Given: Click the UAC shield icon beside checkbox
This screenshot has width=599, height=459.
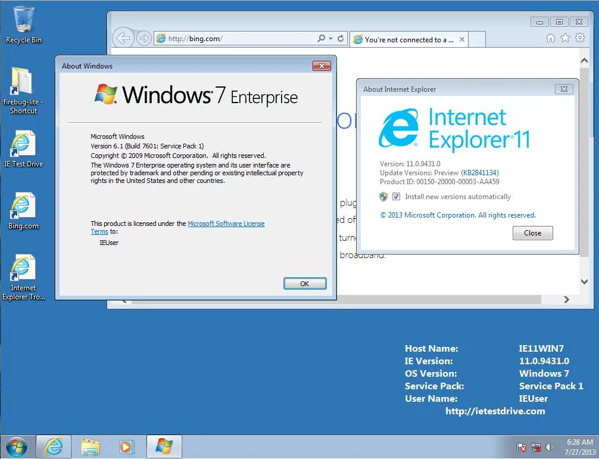Looking at the screenshot, I should (383, 197).
